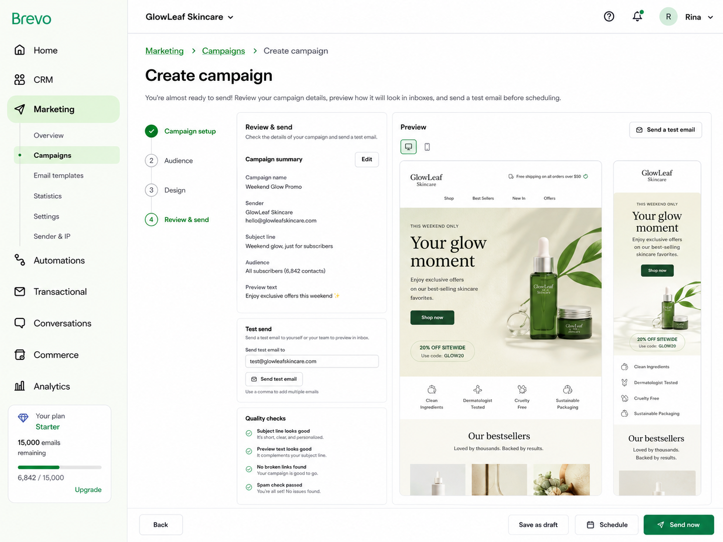Click the R user avatar
The height and width of the screenshot is (542, 723).
[x=668, y=16]
